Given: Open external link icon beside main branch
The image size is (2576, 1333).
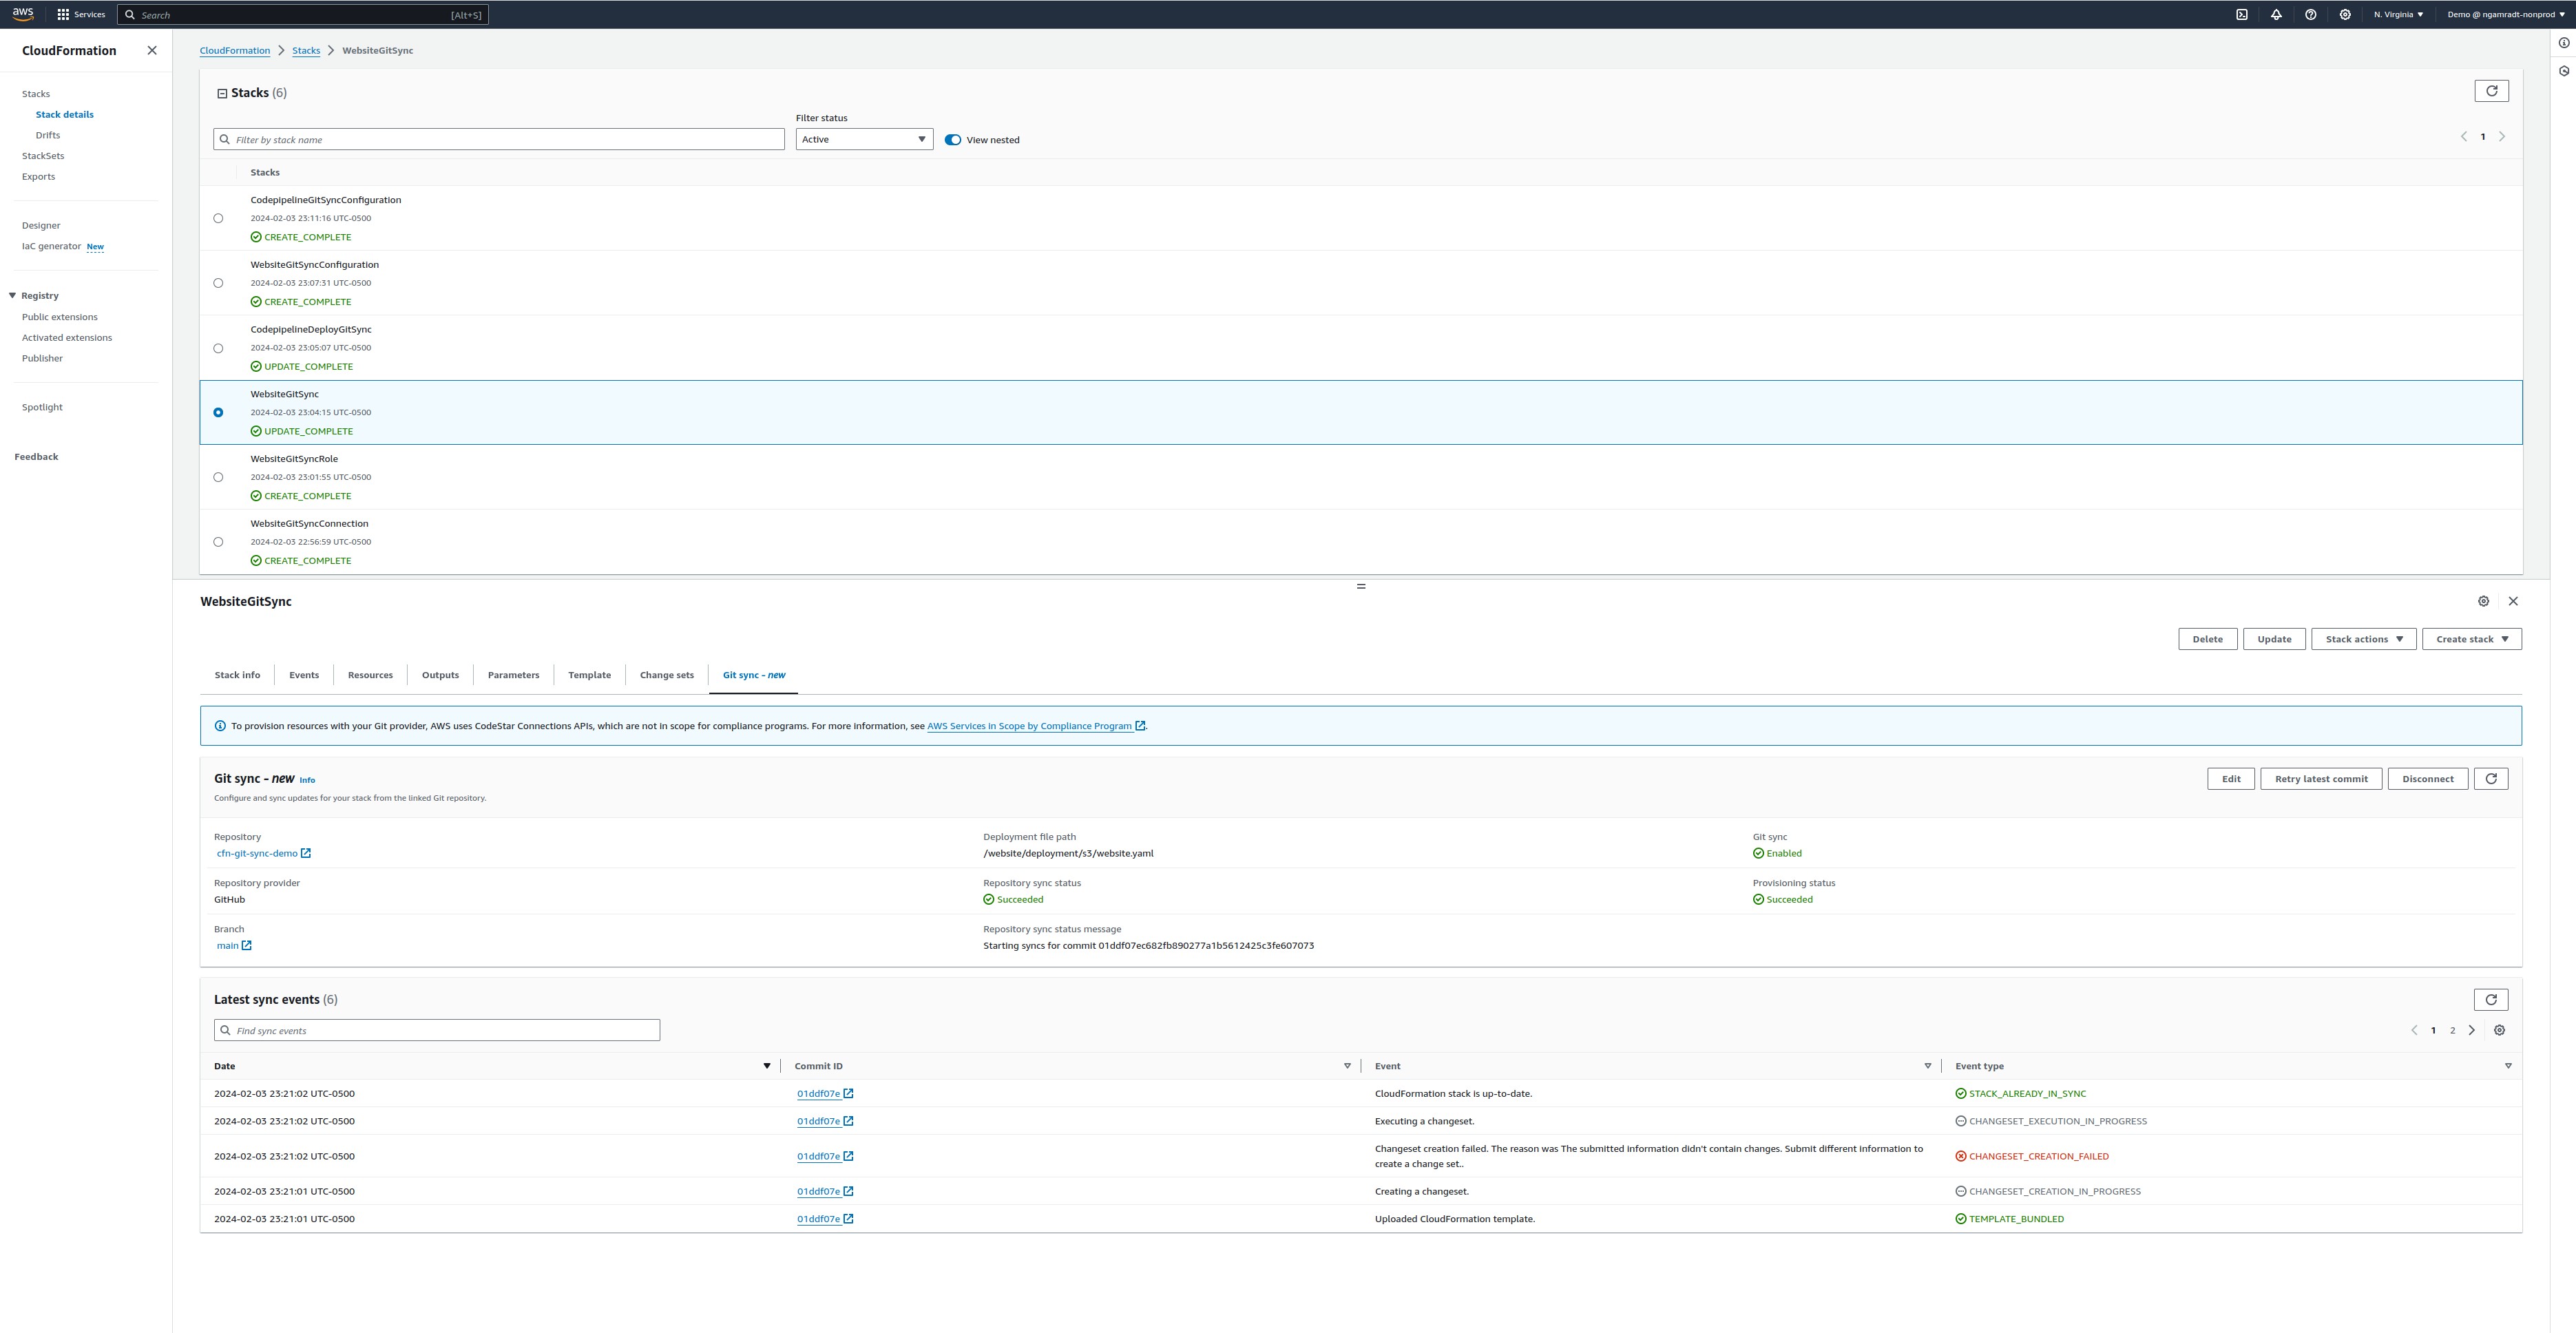Looking at the screenshot, I should 246,945.
